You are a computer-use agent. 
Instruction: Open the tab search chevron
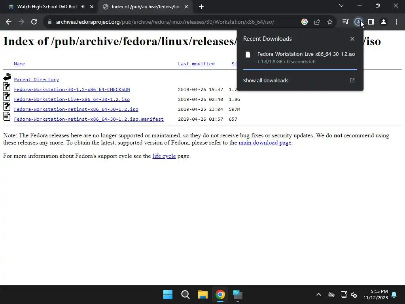click(x=341, y=6)
